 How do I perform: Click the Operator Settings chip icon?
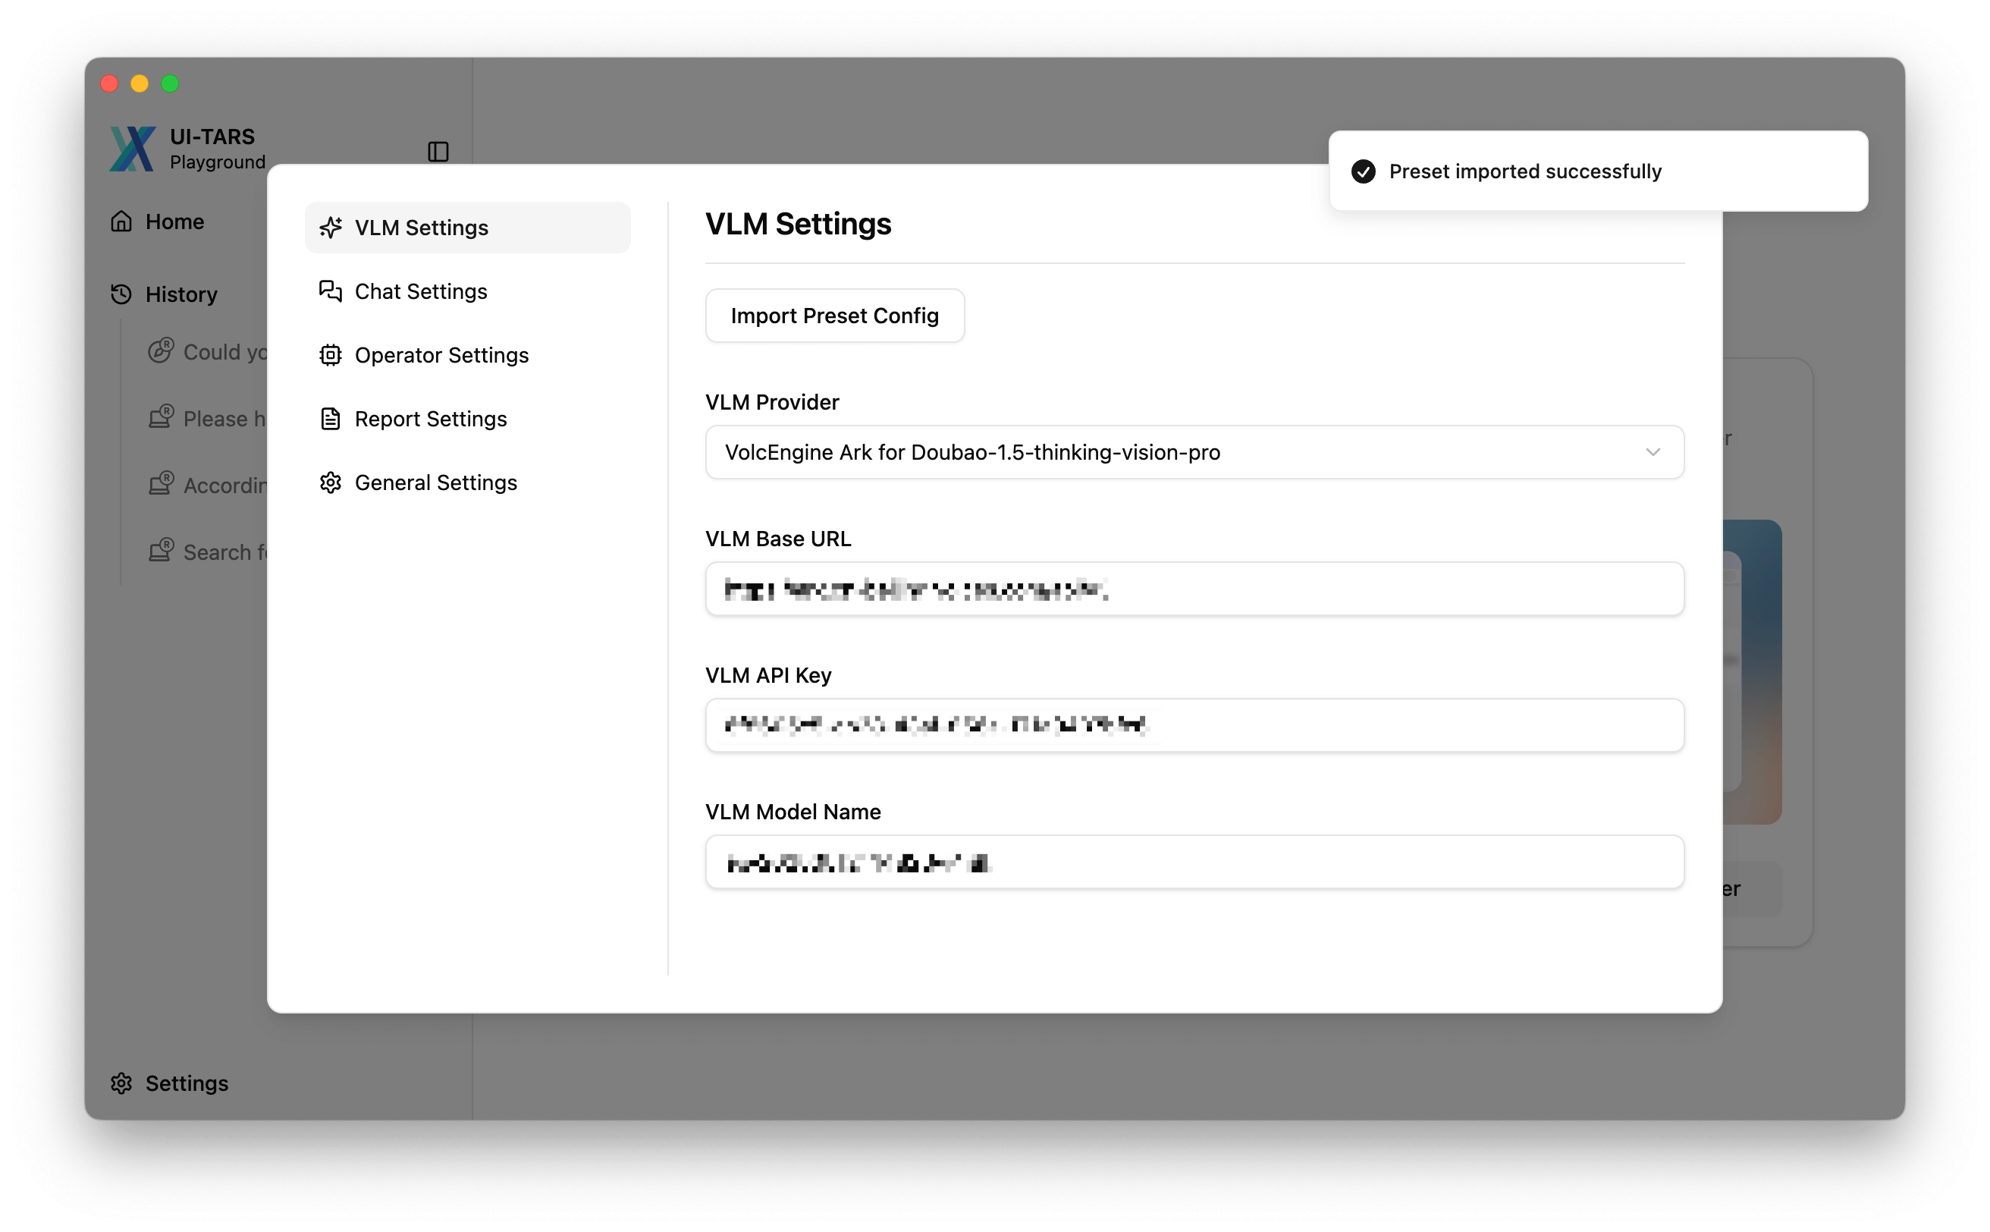(x=331, y=355)
